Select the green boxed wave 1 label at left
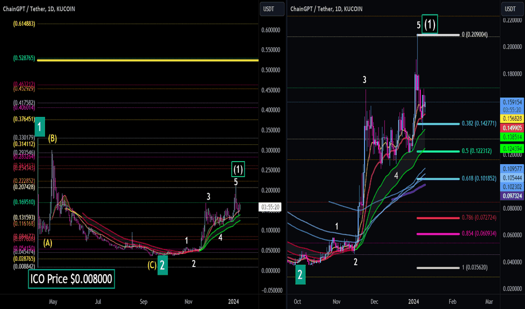The height and width of the screenshot is (309, 525). point(40,127)
